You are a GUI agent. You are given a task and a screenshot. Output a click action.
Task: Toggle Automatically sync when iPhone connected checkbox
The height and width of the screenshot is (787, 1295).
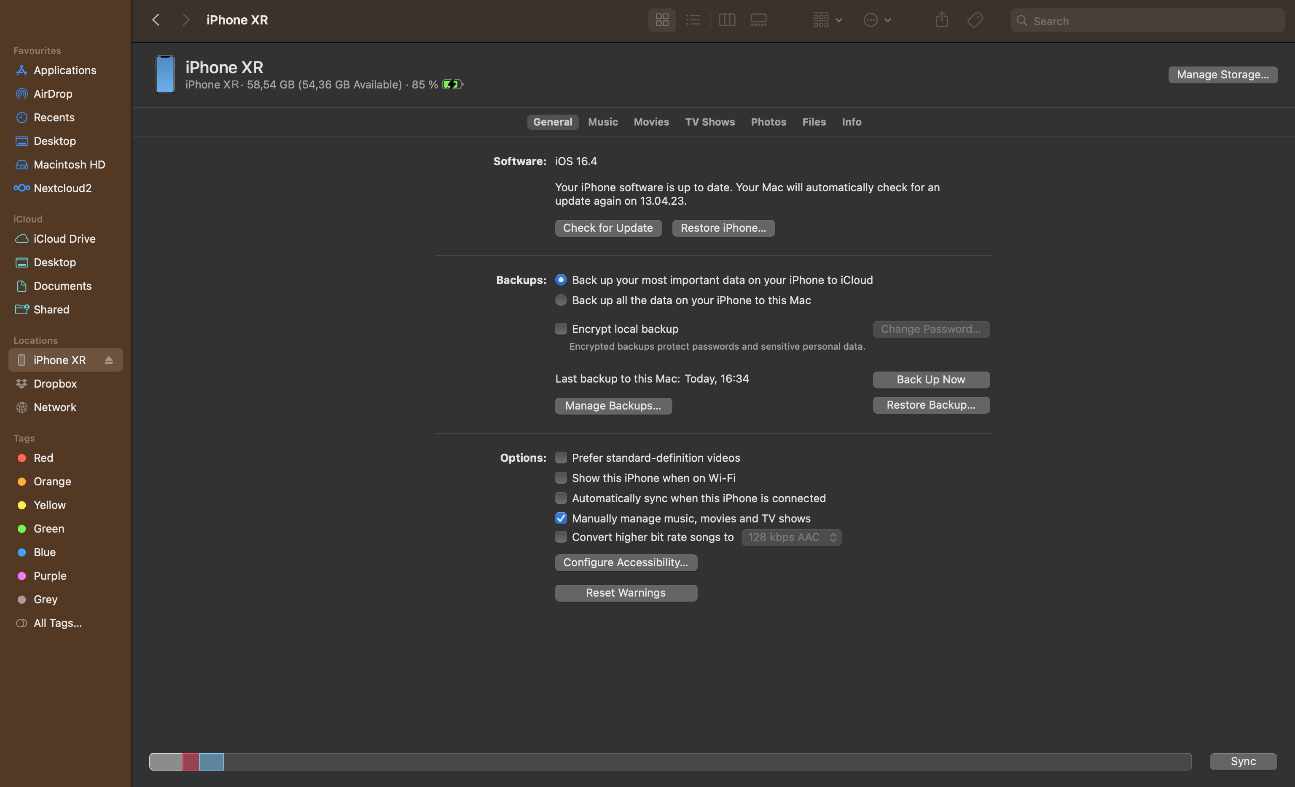pos(560,498)
